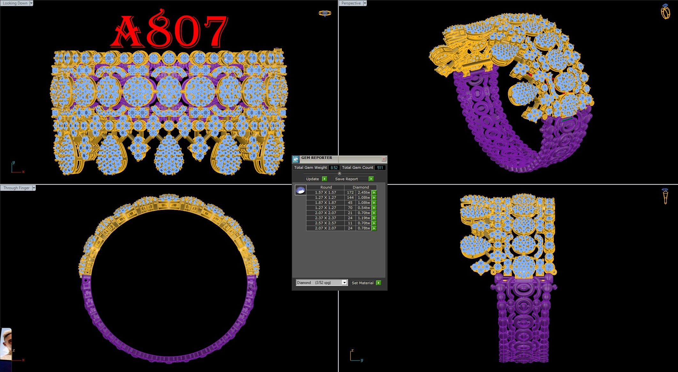Click green arrow for 1.87 X 1.87 row

point(374,203)
